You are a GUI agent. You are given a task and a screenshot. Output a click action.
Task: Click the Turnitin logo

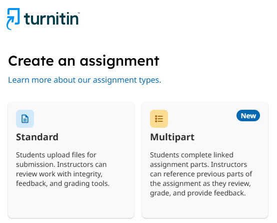coord(43,19)
